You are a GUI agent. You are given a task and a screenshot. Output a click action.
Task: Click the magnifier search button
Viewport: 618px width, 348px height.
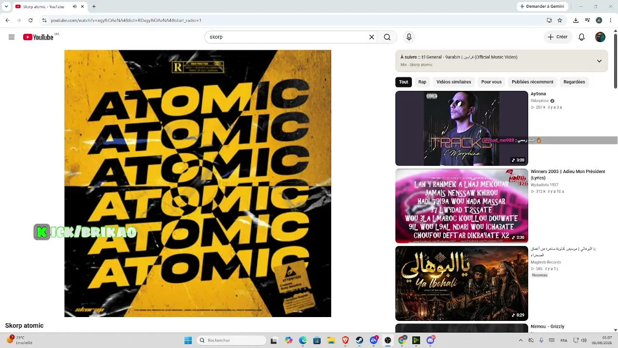coord(387,37)
